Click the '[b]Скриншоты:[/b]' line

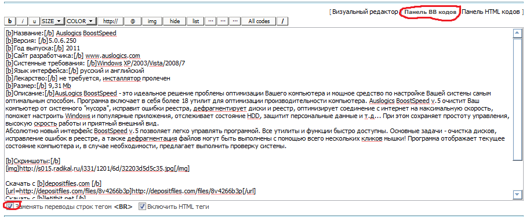tap(33, 161)
